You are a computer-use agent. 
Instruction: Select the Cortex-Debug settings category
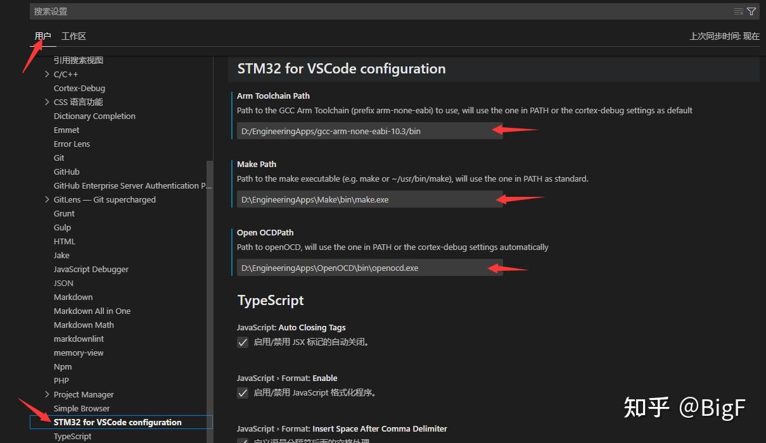pyautogui.click(x=79, y=88)
